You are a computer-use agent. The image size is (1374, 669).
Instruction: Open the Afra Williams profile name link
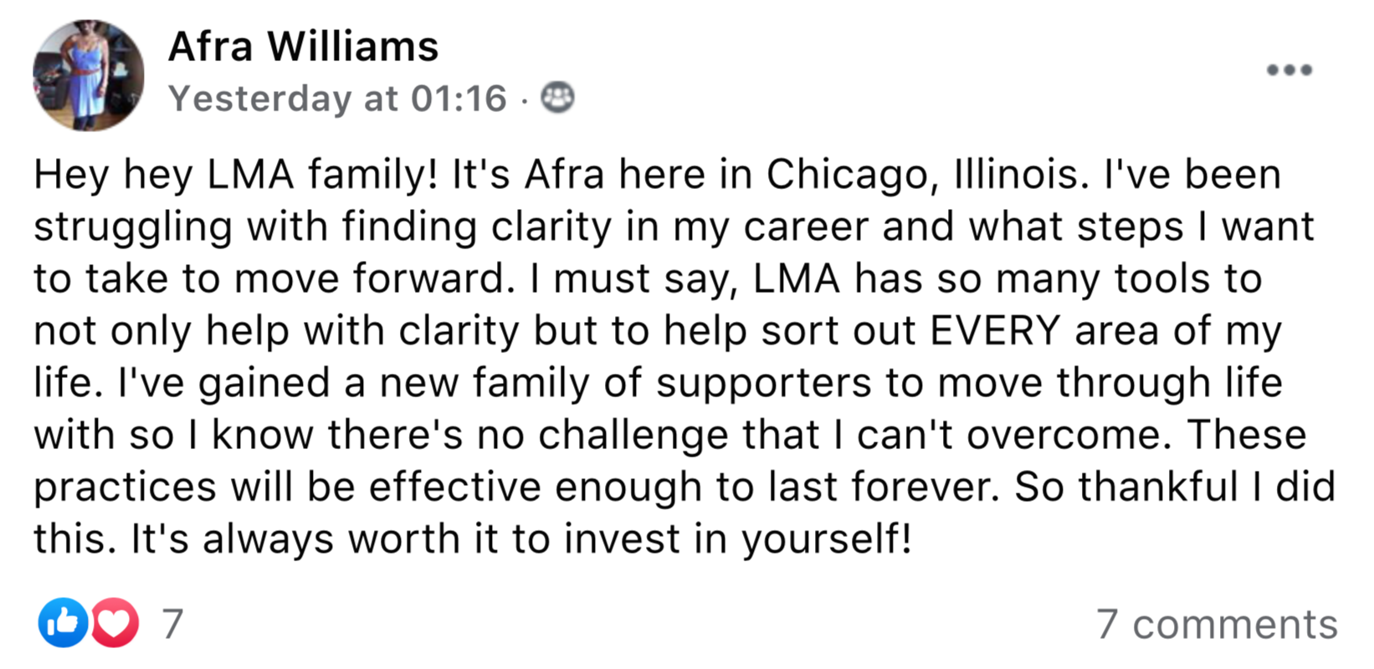click(303, 46)
